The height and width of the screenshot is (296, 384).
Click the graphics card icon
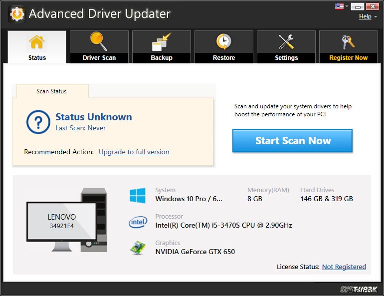point(137,248)
